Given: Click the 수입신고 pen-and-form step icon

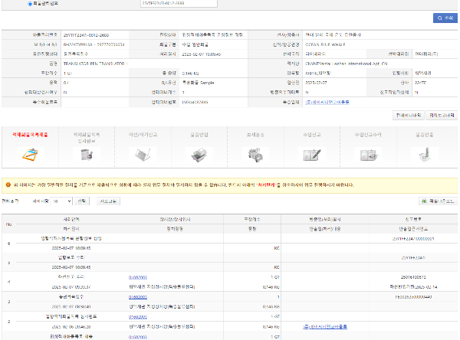Looking at the screenshot, I should coord(312,155).
